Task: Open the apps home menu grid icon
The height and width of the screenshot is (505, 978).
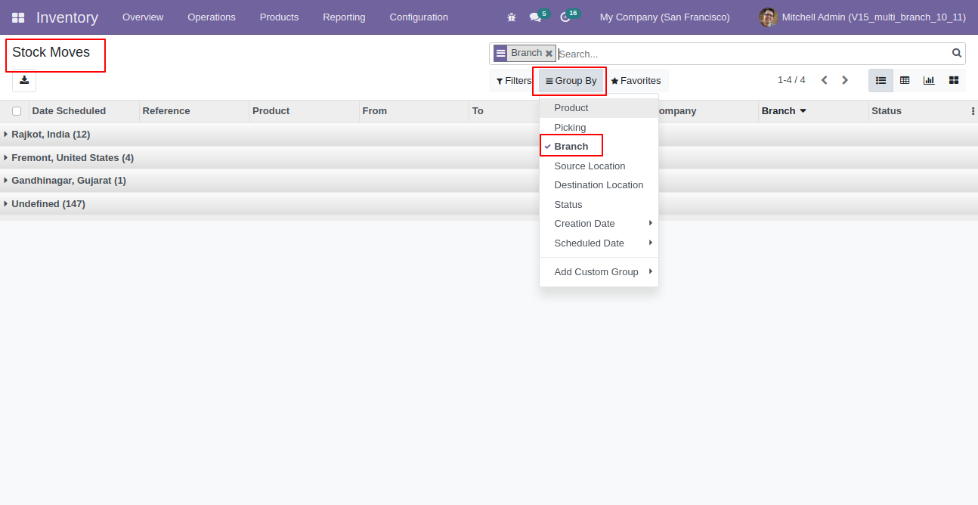Action: (18, 17)
